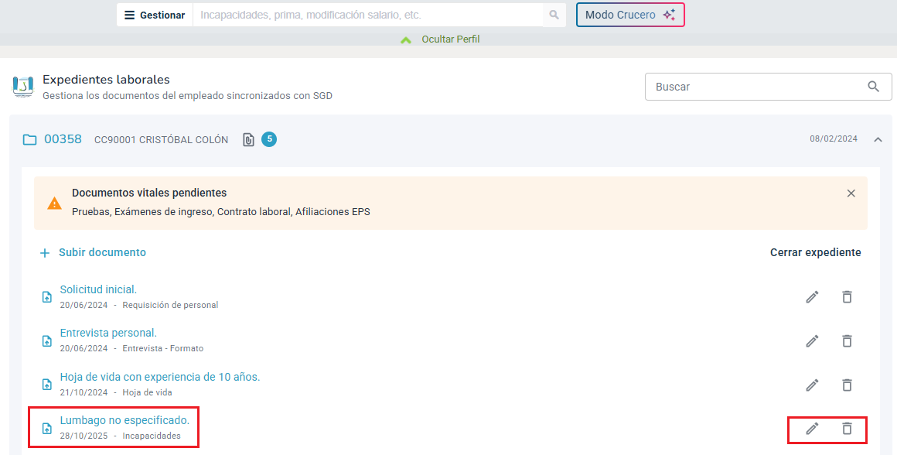
Task: Click the pencil edit icon for Solicitud inicial
Action: tap(812, 297)
